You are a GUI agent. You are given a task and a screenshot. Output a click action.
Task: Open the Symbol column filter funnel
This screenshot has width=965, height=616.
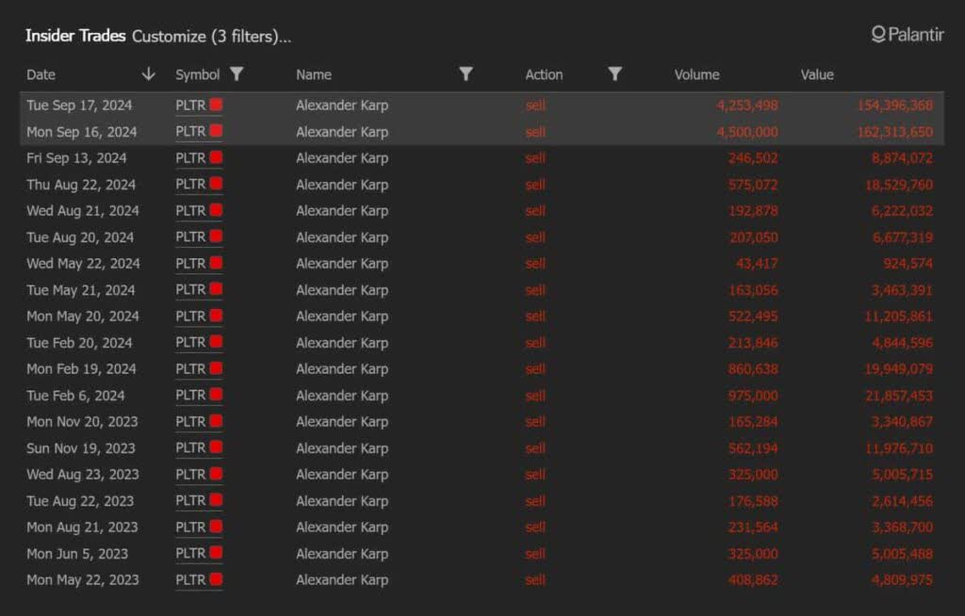[x=237, y=73]
